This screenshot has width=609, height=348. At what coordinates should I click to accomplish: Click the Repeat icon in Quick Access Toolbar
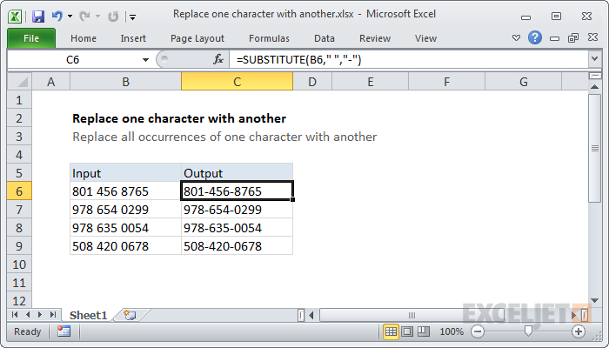(113, 17)
